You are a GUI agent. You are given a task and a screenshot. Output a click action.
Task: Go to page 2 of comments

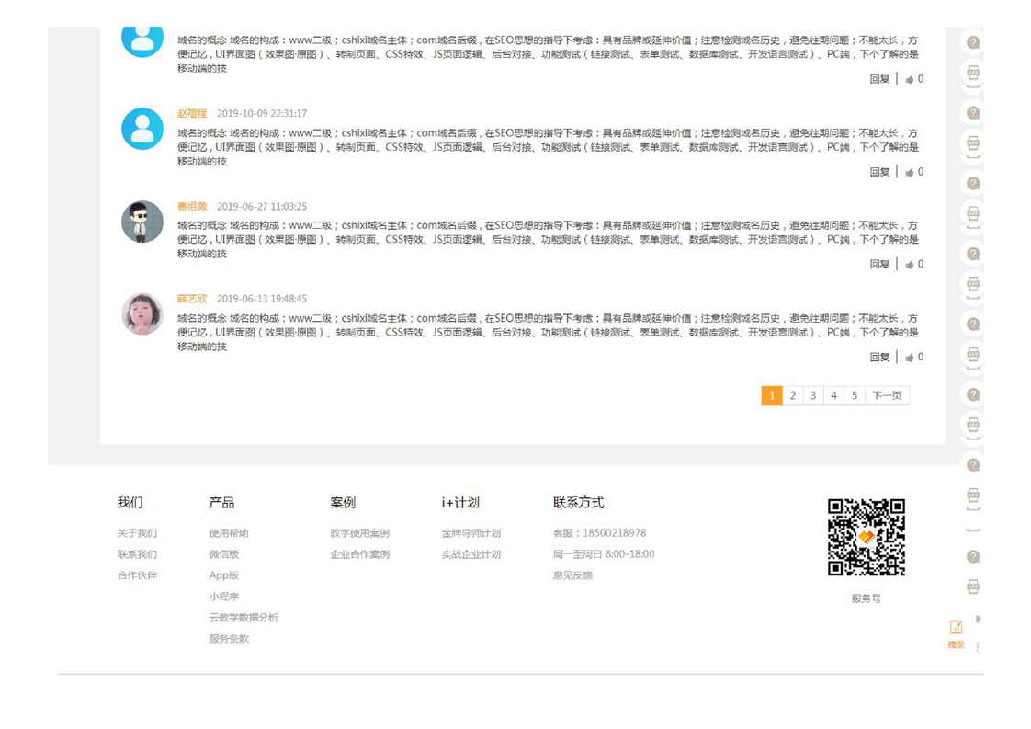(793, 396)
